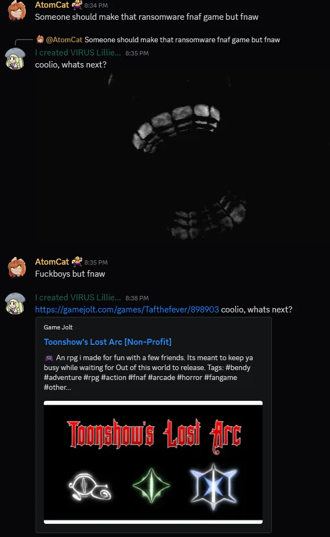Screen dimensions: 330x537
Task: Click the AtomCat username on "Fuckboys but fnaw" message
Action: click(52, 262)
